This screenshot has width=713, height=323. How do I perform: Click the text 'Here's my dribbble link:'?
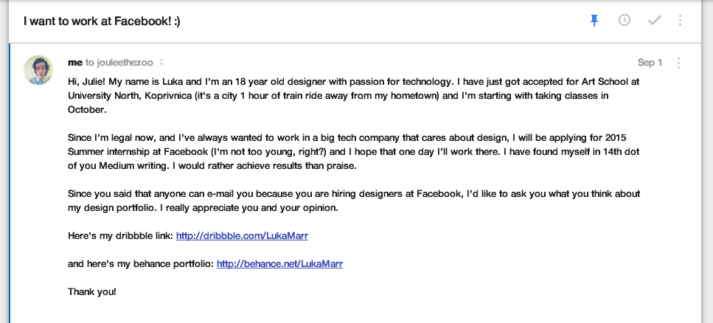[x=120, y=236]
